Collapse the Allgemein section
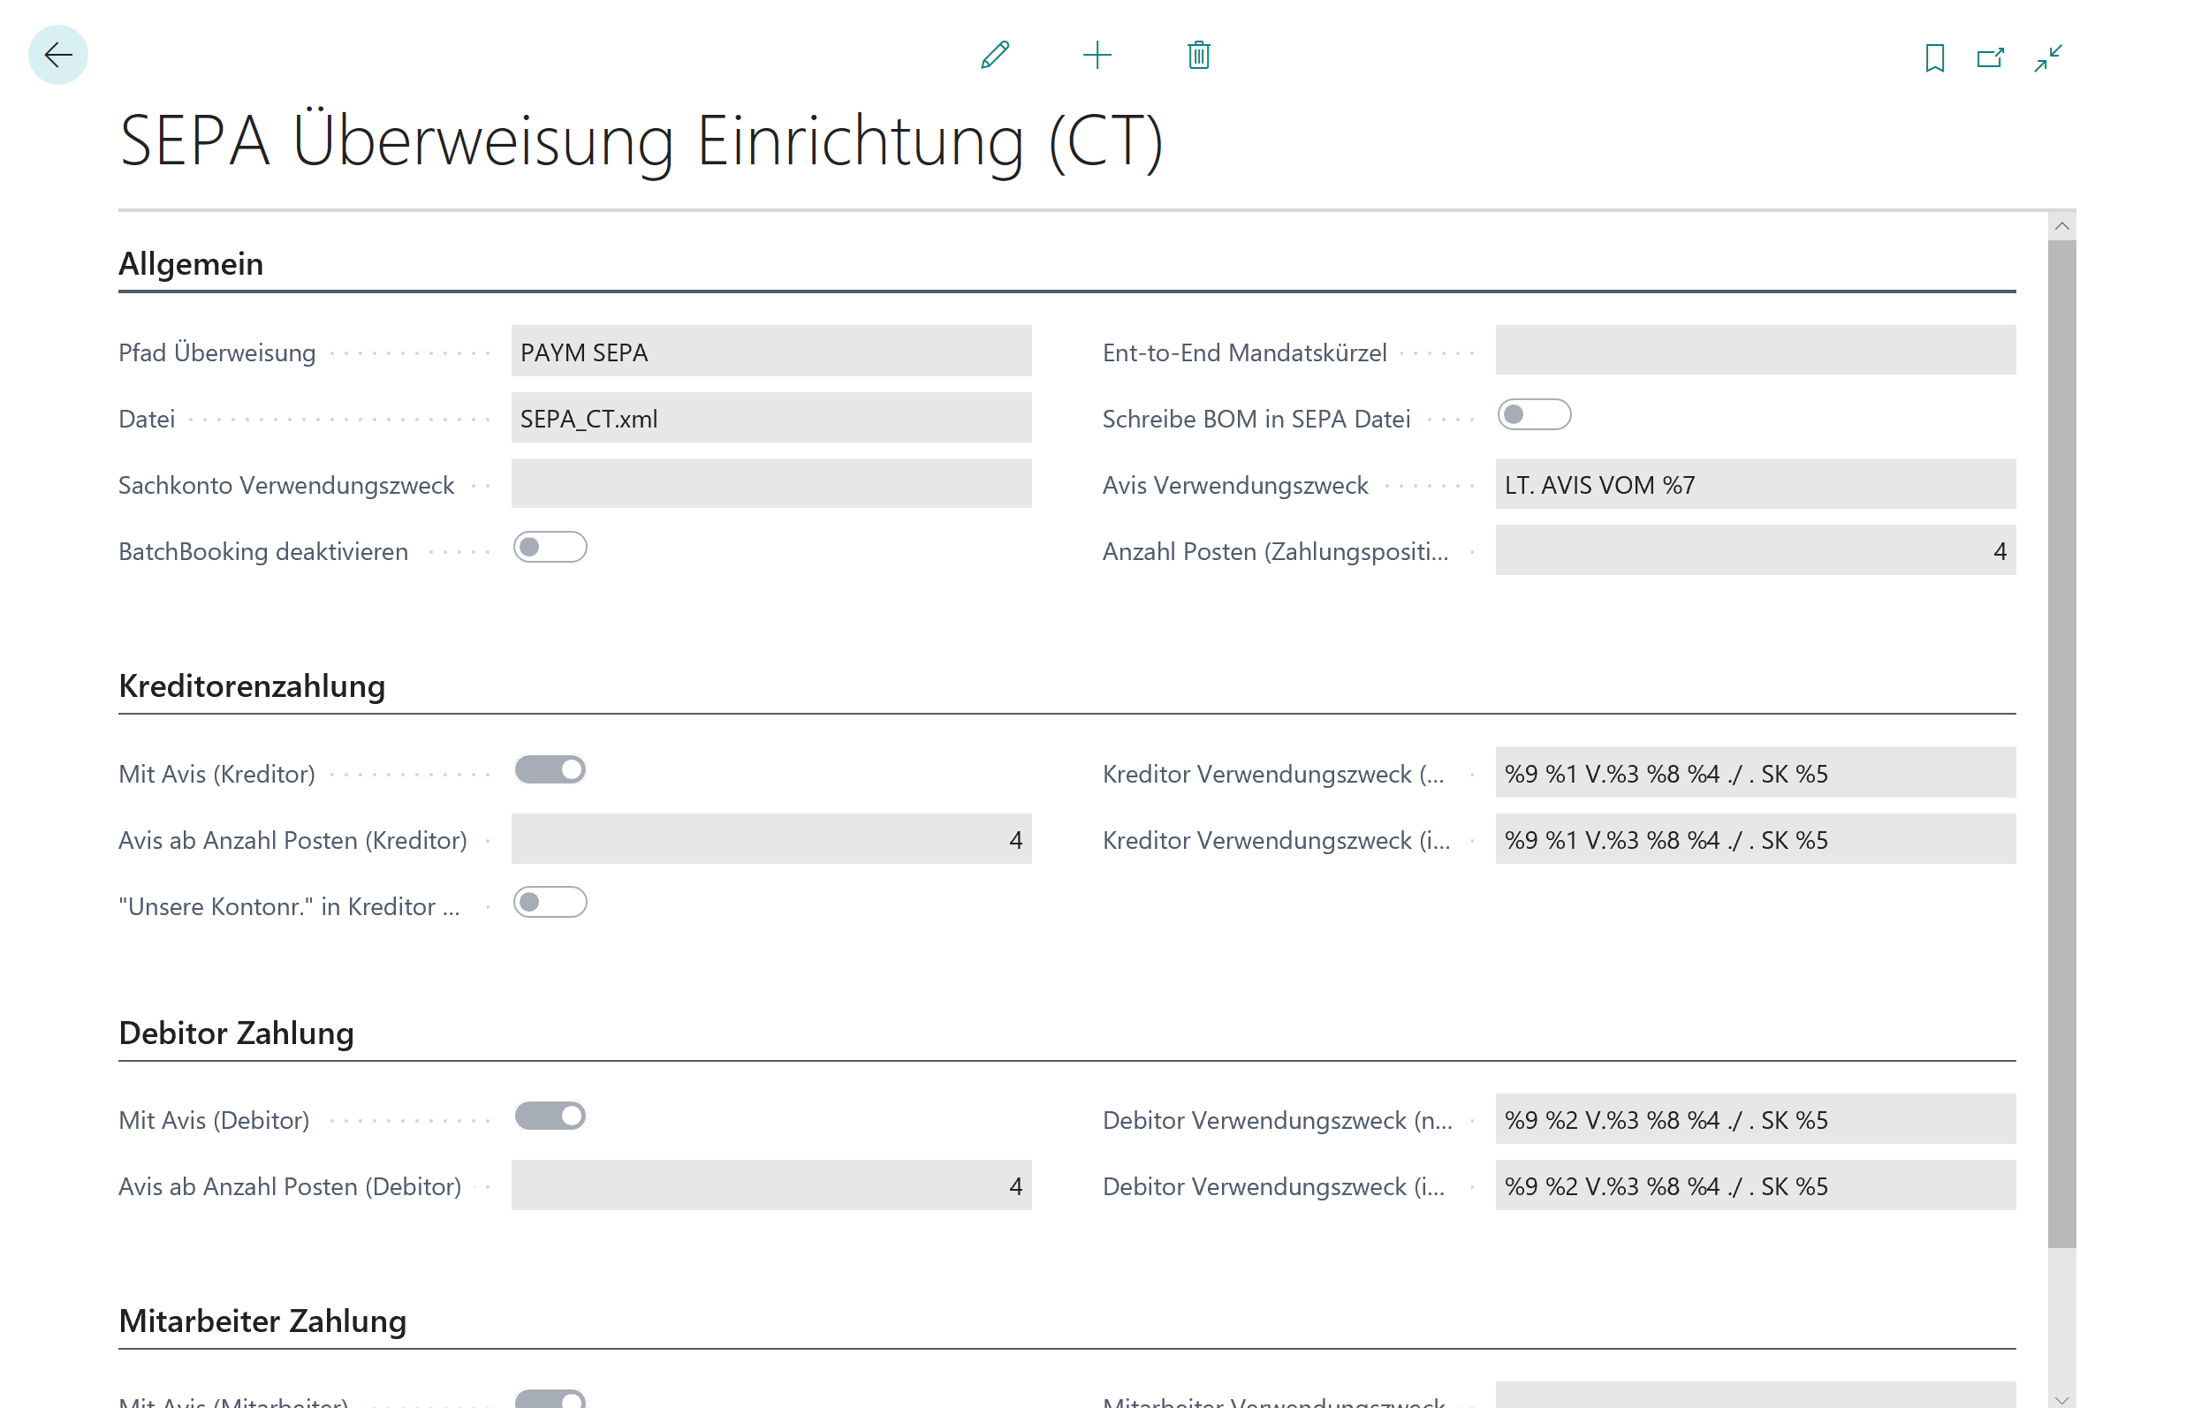2186x1408 pixels. pos(190,264)
